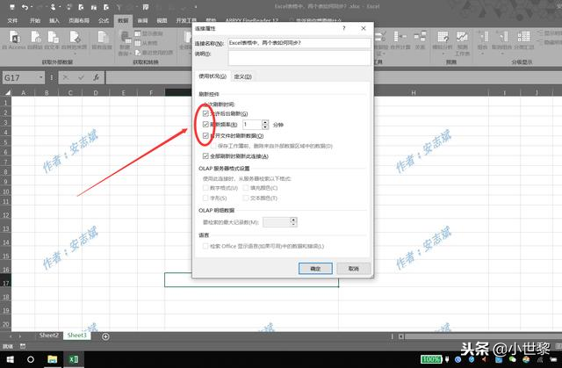Viewport: 562px width, 368px height.
Task: Select the Definition (定义) dialog tab
Action: click(243, 76)
